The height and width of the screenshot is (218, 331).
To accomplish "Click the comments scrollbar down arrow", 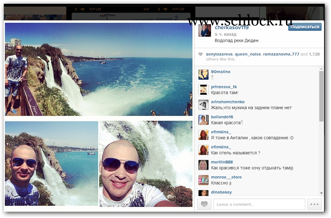I will (x=321, y=193).
